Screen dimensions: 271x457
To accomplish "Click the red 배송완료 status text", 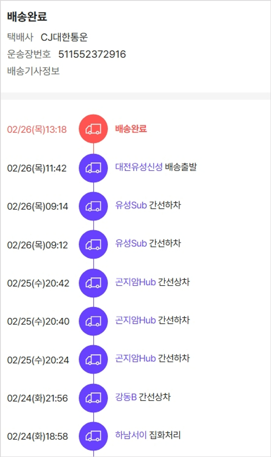I will click(x=131, y=129).
